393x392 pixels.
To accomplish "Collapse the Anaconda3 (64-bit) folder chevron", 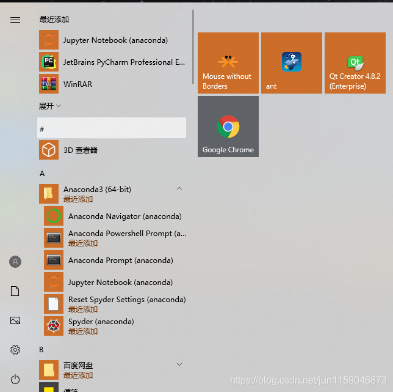I will click(x=179, y=188).
